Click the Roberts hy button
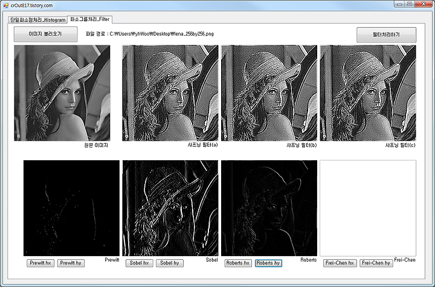The height and width of the screenshot is (287, 435). 268,263
